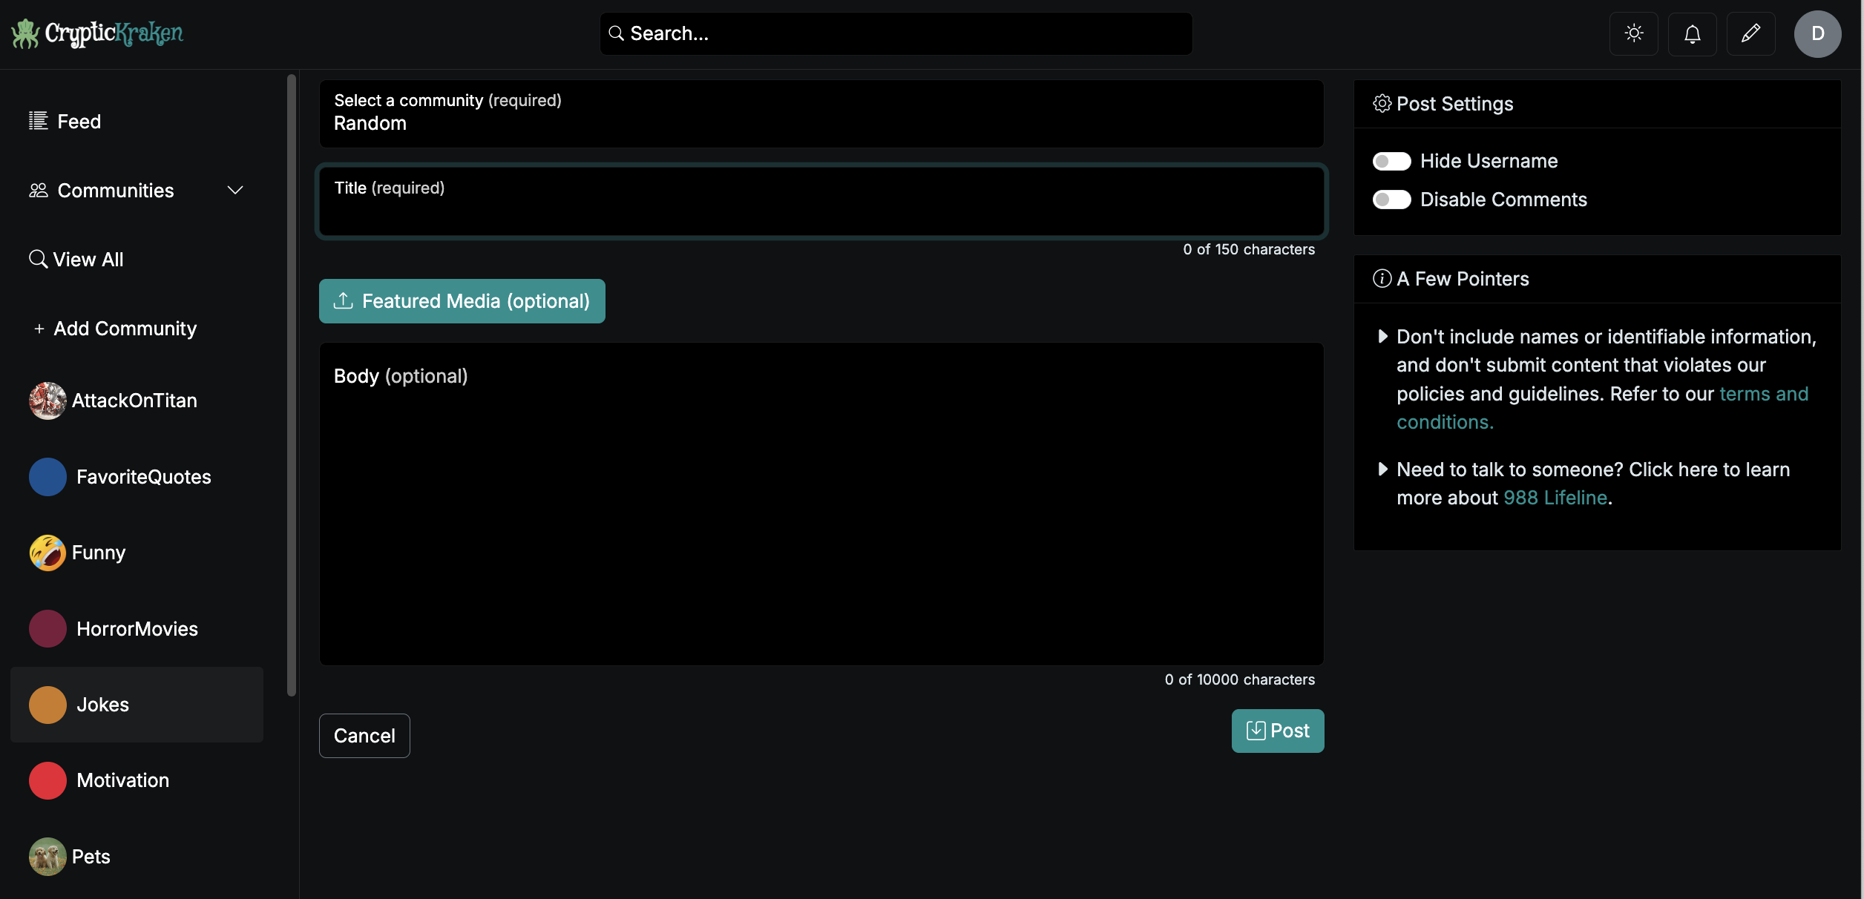Select the Pets community avatar
The width and height of the screenshot is (1864, 899).
pos(47,857)
